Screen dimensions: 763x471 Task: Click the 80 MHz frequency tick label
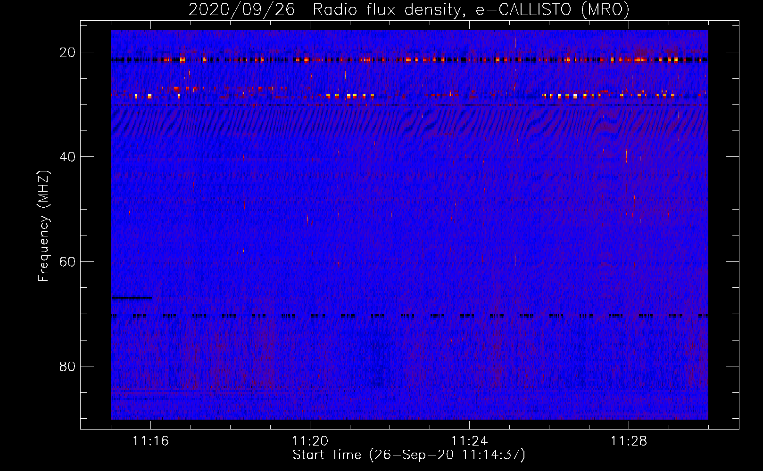67,366
